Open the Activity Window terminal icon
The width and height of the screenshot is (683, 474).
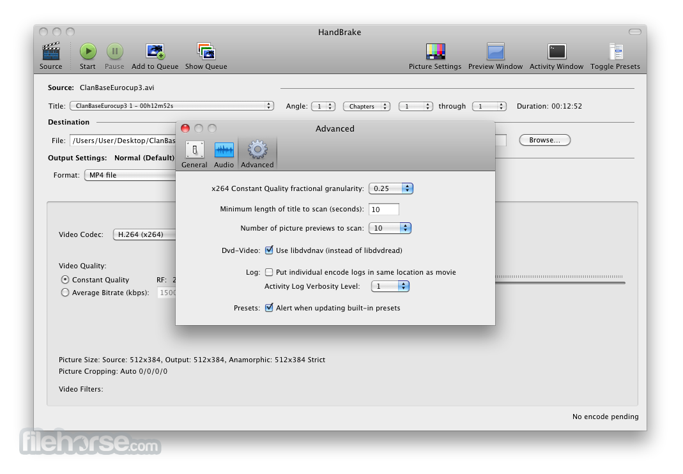556,51
